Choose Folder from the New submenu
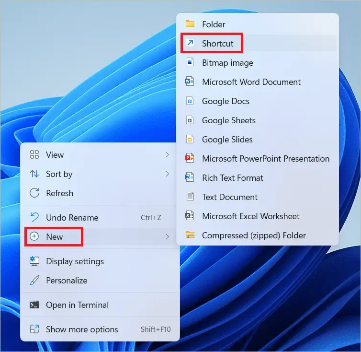This screenshot has height=352, width=361. pos(258,24)
